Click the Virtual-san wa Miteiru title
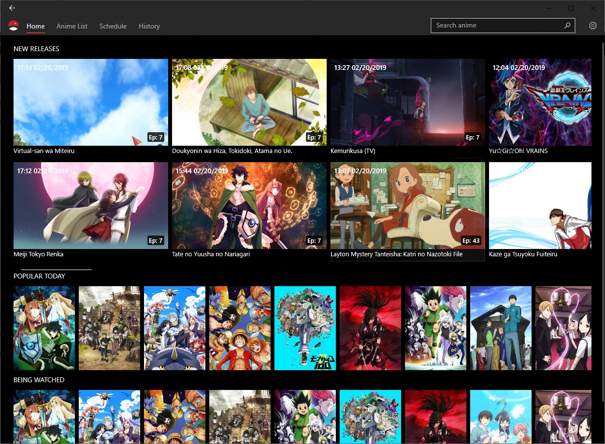605x444 pixels. point(44,151)
